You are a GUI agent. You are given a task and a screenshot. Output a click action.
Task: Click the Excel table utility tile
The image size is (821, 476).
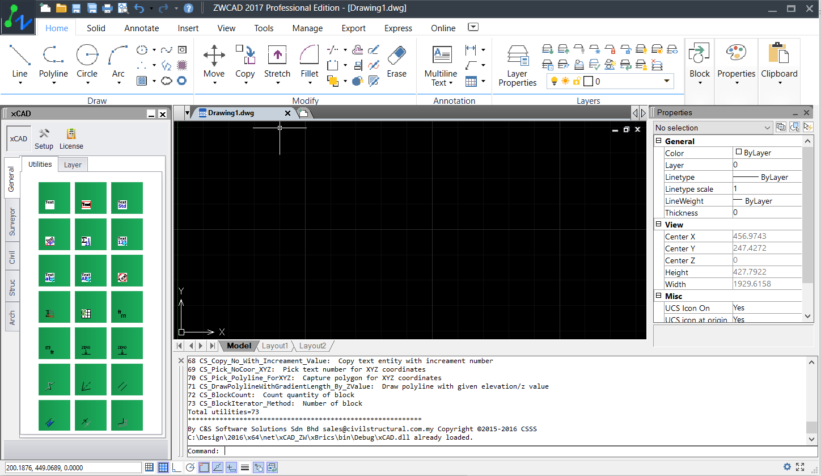pyautogui.click(x=91, y=307)
